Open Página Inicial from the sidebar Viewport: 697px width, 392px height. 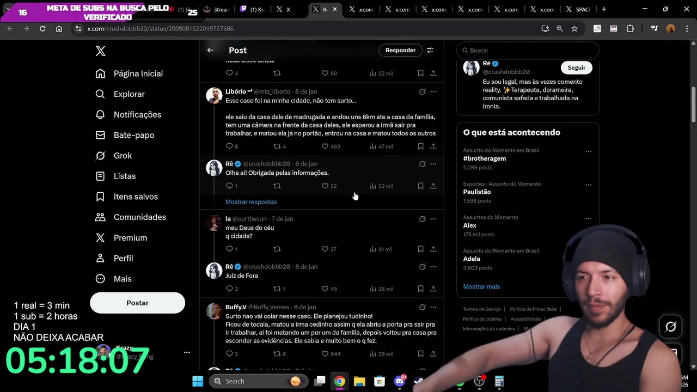coord(129,73)
